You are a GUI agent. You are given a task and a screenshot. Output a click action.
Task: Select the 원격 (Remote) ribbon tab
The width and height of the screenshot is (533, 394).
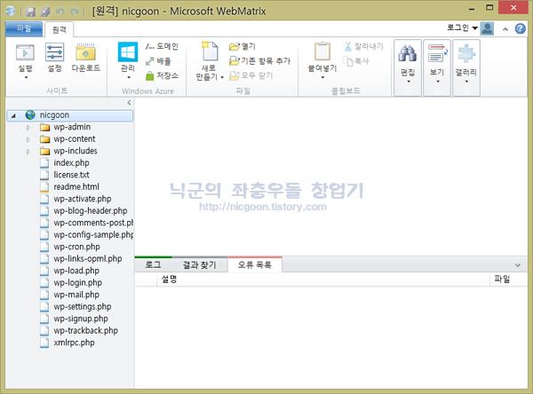click(x=60, y=29)
